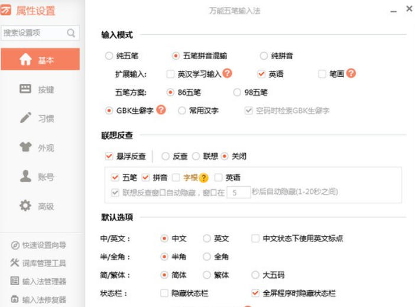Click the shirt icon for 外观
This screenshot has height=307, width=415.
coord(25,147)
